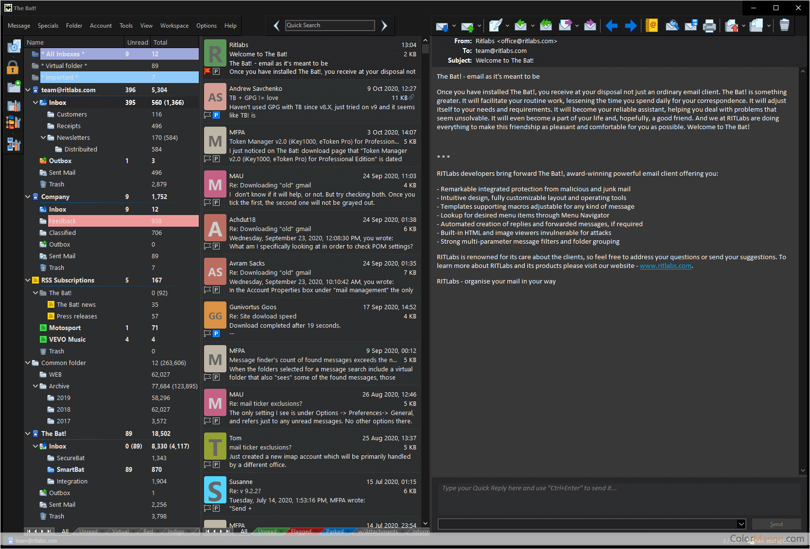Open the Quick Reply account dropdown
Screen dimensions: 810x549
[741, 524]
